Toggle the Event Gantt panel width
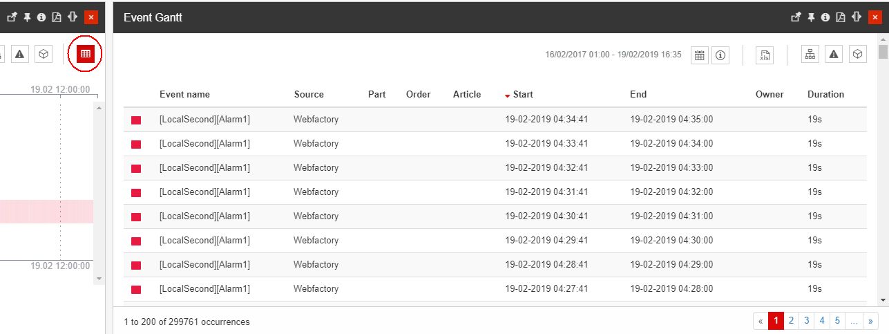Viewport: 889px width, 334px height. (x=857, y=17)
